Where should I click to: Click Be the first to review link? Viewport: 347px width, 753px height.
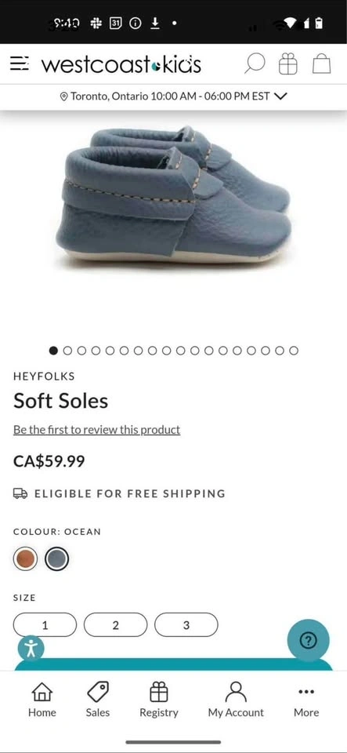click(x=97, y=430)
